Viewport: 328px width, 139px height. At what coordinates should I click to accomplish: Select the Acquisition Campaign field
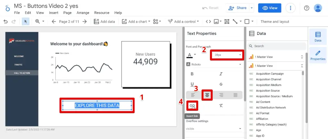[x=270, y=74]
